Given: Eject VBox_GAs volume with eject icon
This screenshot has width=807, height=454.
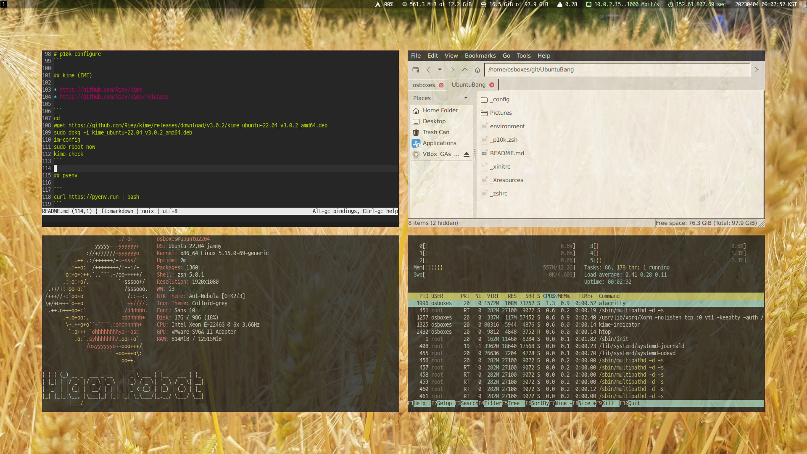Looking at the screenshot, I should [x=466, y=154].
